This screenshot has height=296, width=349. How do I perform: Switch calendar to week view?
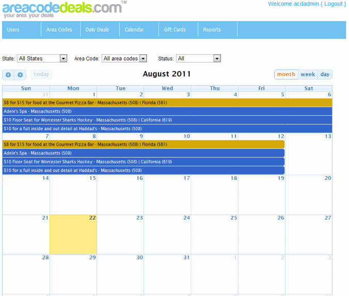(308, 74)
